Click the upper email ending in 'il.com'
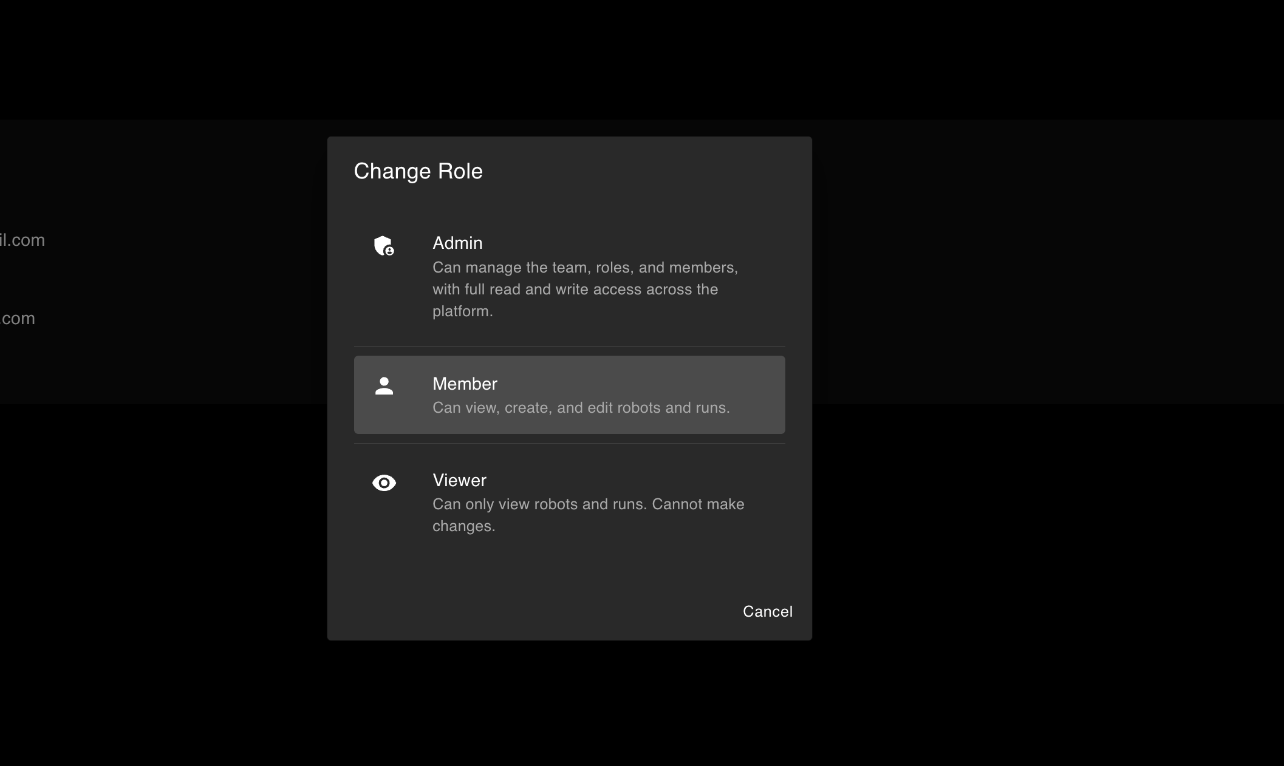Image resolution: width=1284 pixels, height=766 pixels. (x=22, y=240)
